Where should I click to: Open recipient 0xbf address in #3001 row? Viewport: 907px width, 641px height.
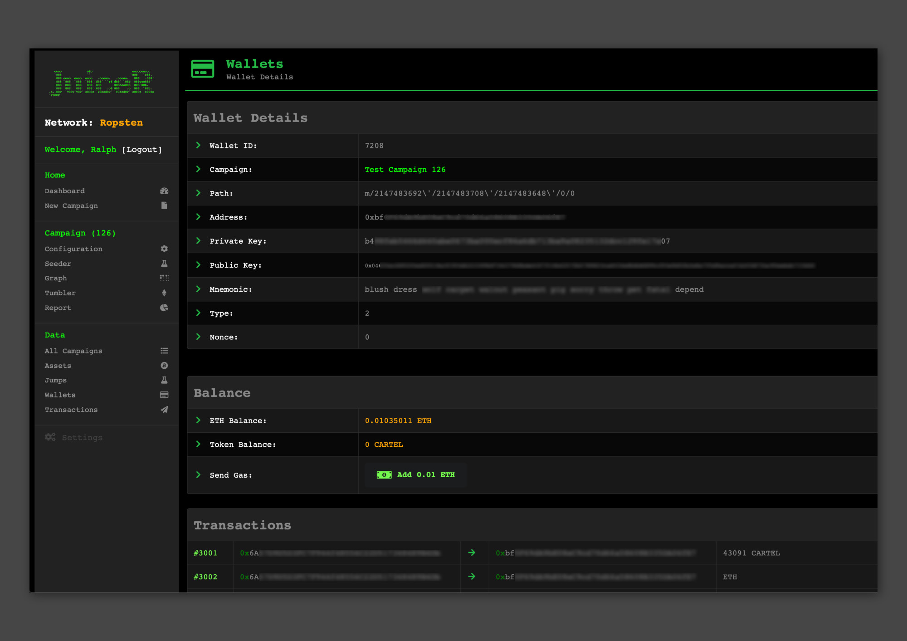[596, 553]
